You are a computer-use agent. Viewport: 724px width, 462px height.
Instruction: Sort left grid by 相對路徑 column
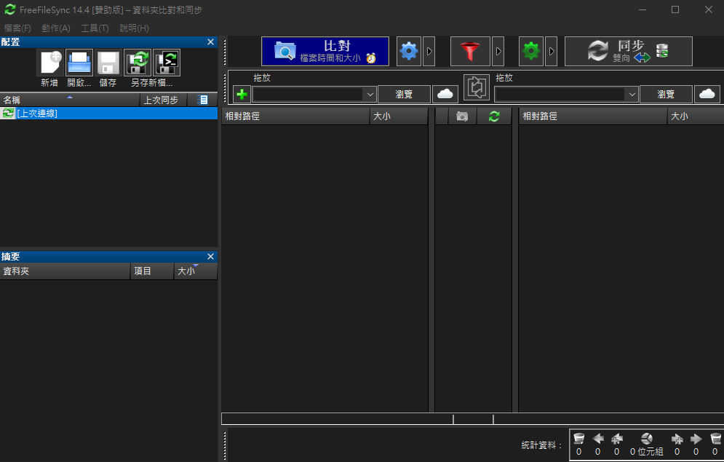pos(295,116)
